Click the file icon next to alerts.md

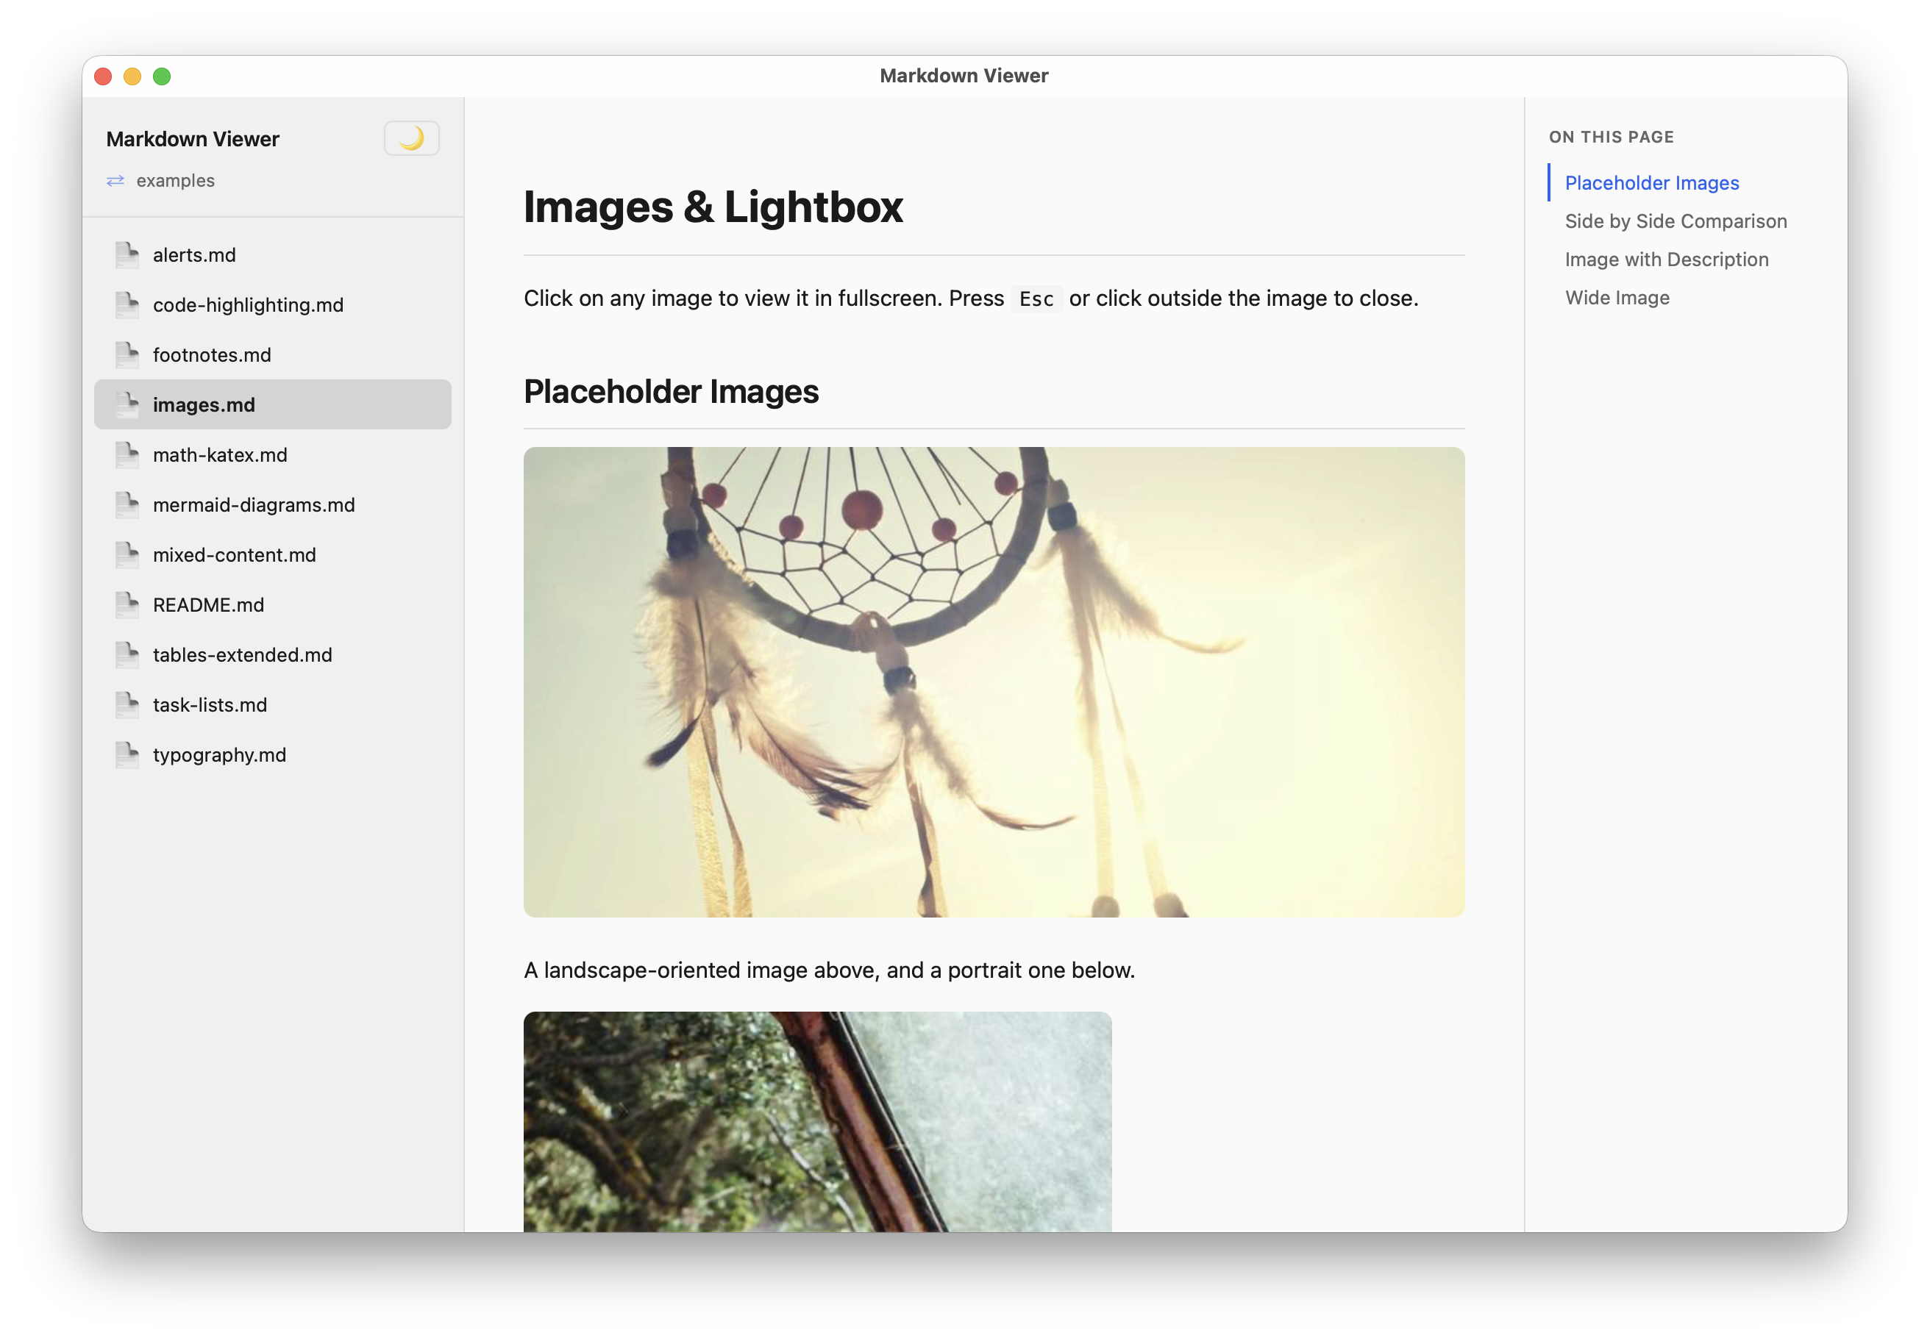pyautogui.click(x=127, y=254)
